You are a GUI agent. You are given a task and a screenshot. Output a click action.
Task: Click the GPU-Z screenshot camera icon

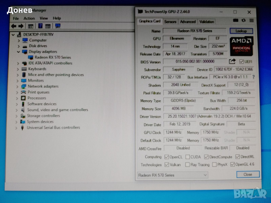click(236, 21)
